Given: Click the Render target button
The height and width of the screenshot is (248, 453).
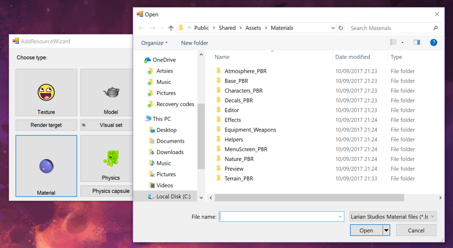Looking at the screenshot, I should tap(46, 125).
